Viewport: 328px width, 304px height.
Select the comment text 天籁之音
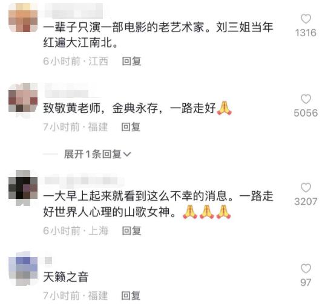[x=66, y=277]
